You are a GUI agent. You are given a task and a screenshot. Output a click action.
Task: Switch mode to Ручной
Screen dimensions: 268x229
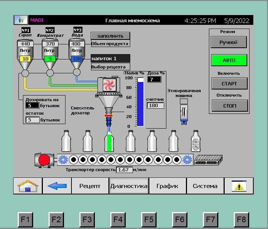[x=229, y=42]
